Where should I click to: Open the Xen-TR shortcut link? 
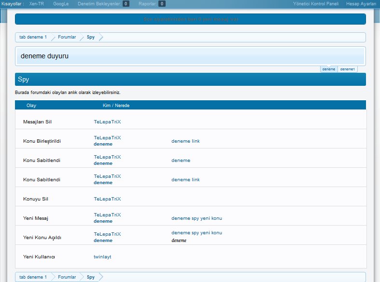37,4
